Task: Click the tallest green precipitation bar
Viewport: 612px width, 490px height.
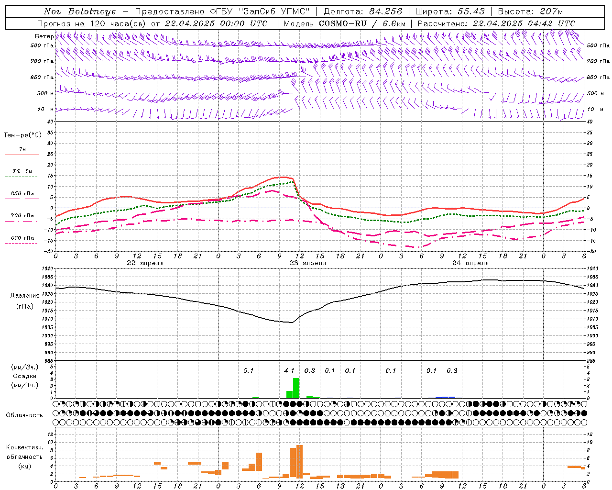Action: click(296, 388)
